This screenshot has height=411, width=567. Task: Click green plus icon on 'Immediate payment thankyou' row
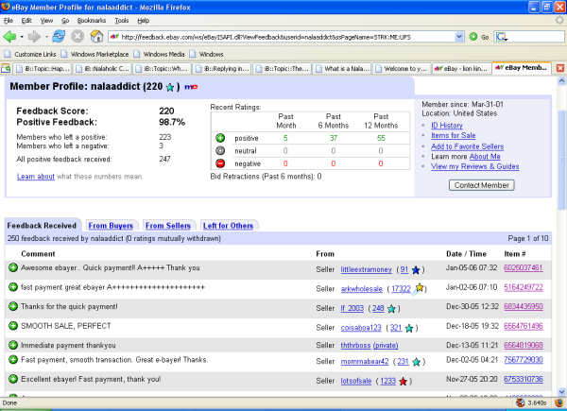pyautogui.click(x=13, y=345)
